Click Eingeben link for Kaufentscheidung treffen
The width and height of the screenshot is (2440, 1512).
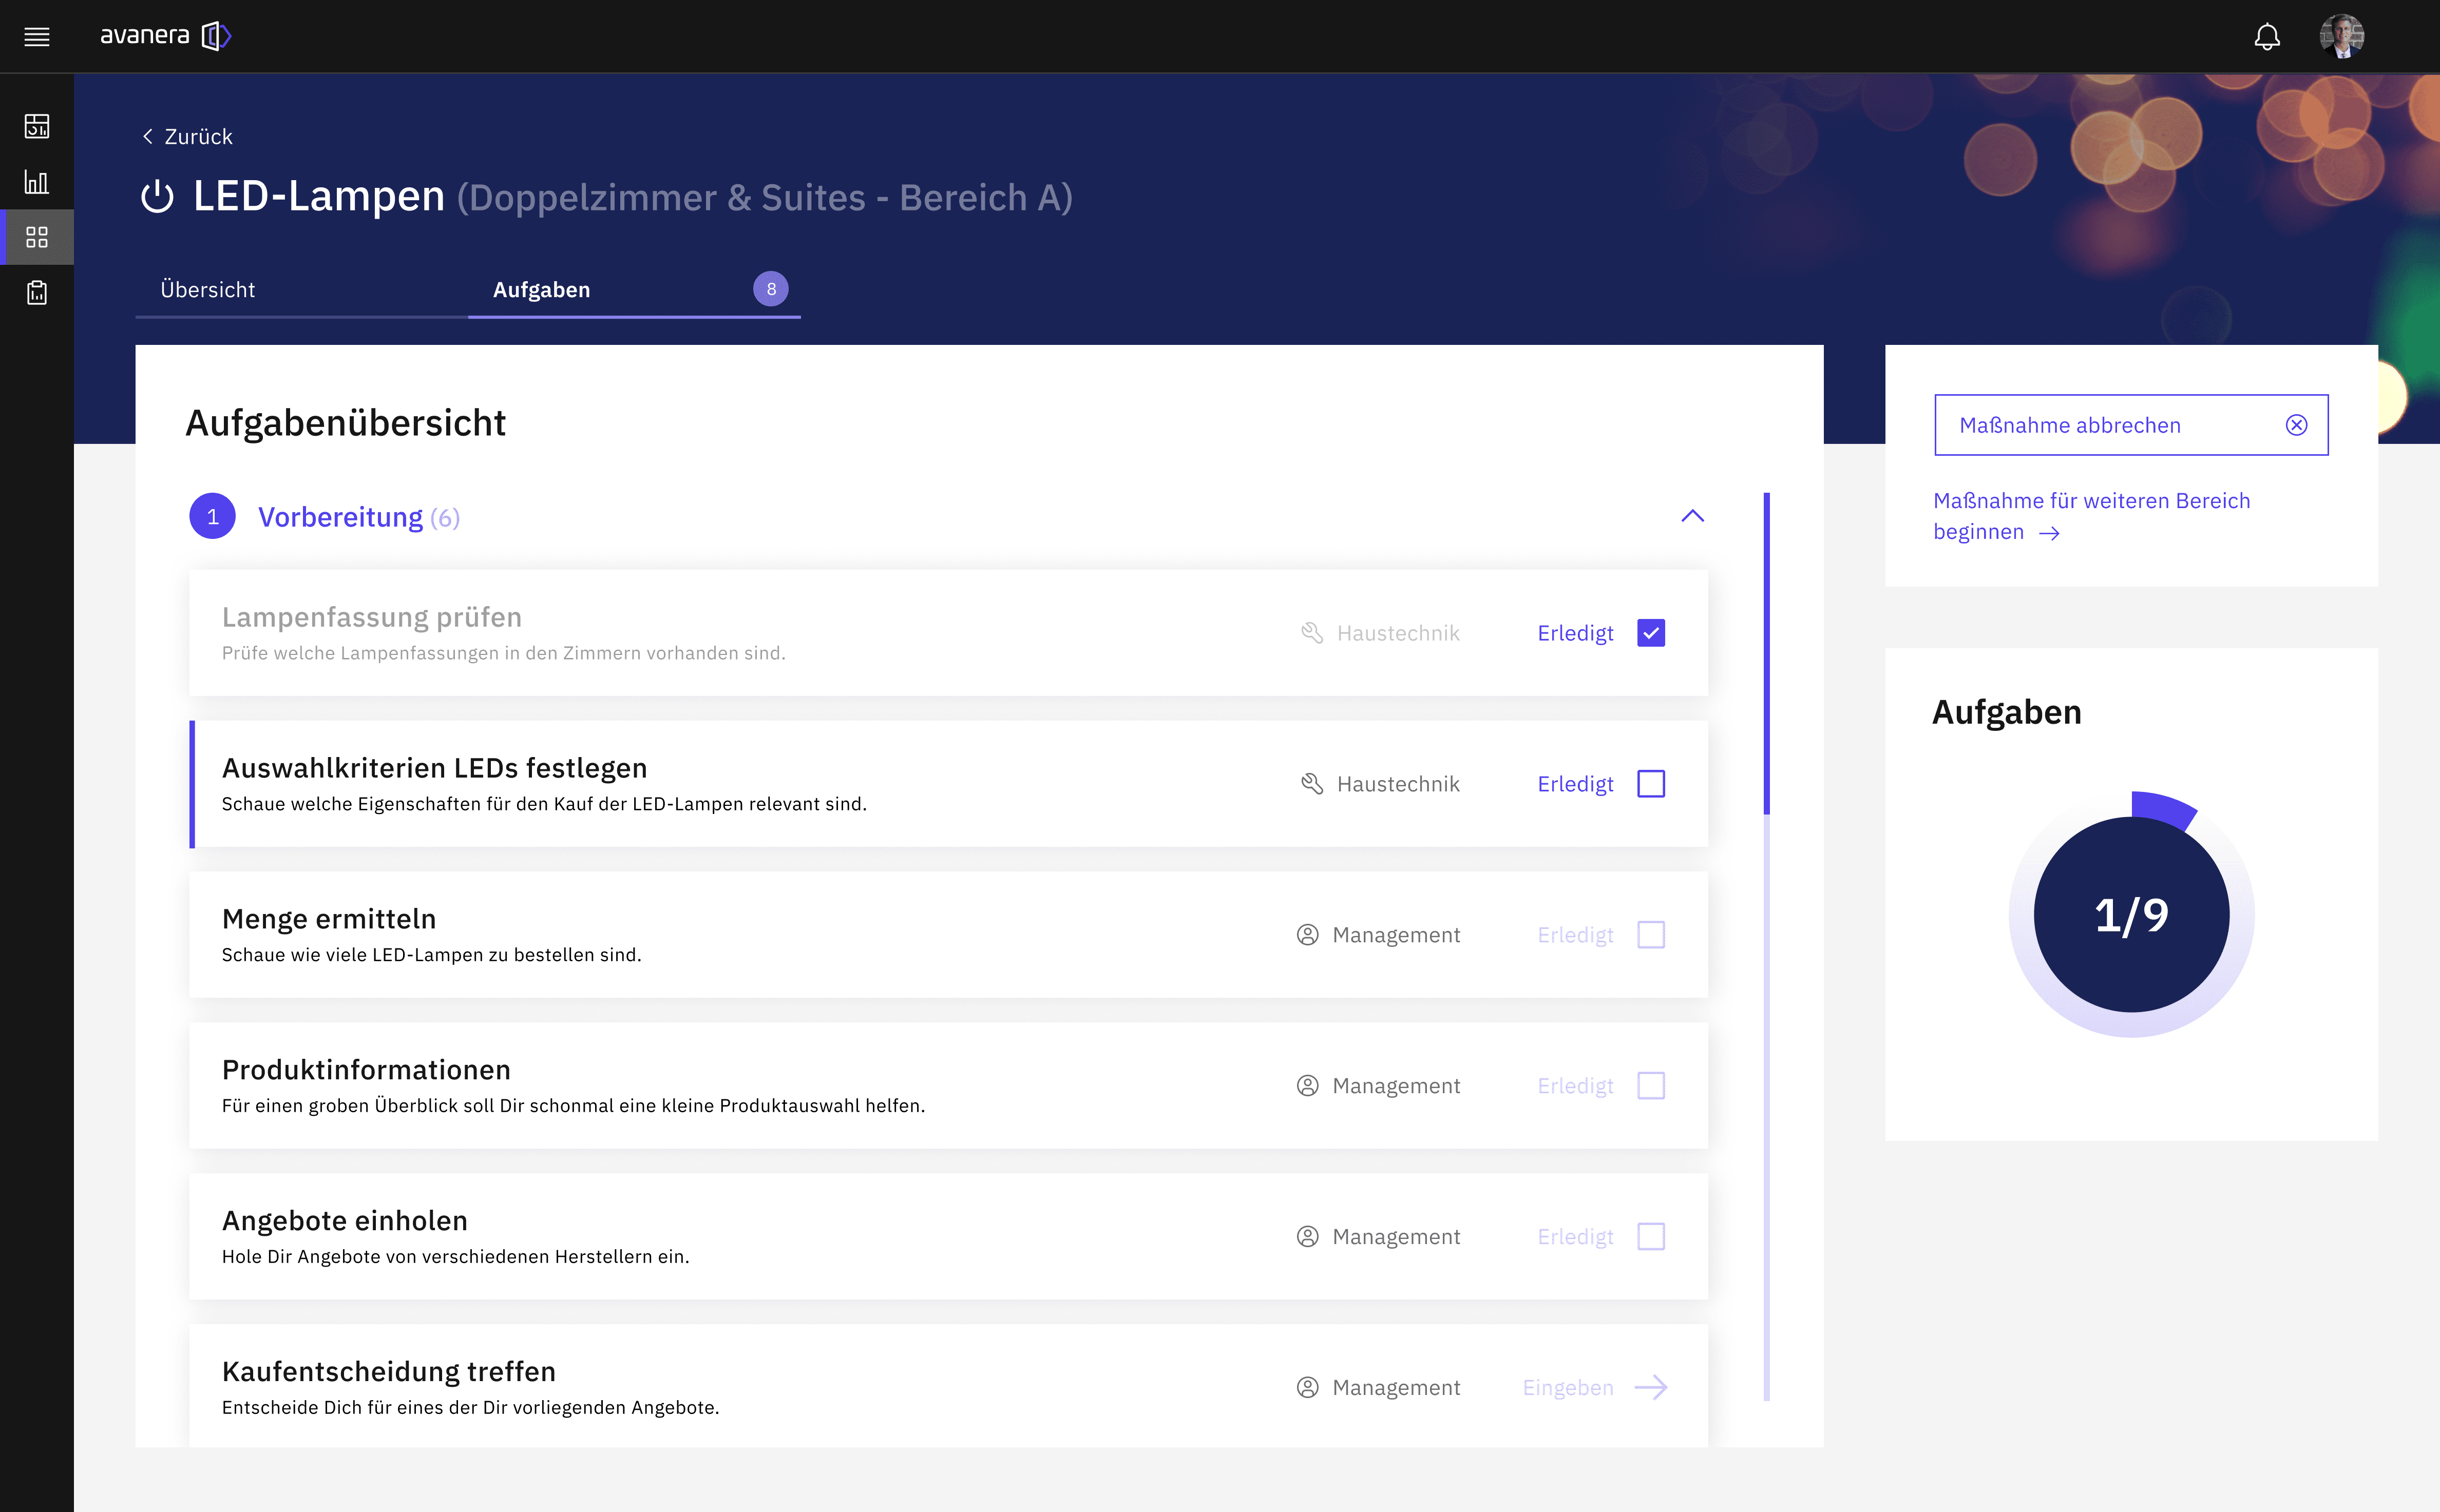click(x=1568, y=1388)
